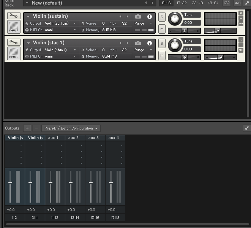Open Output dropdown for Violin (sustain)
The height and width of the screenshot is (228, 251).
pyautogui.click(x=74, y=23)
